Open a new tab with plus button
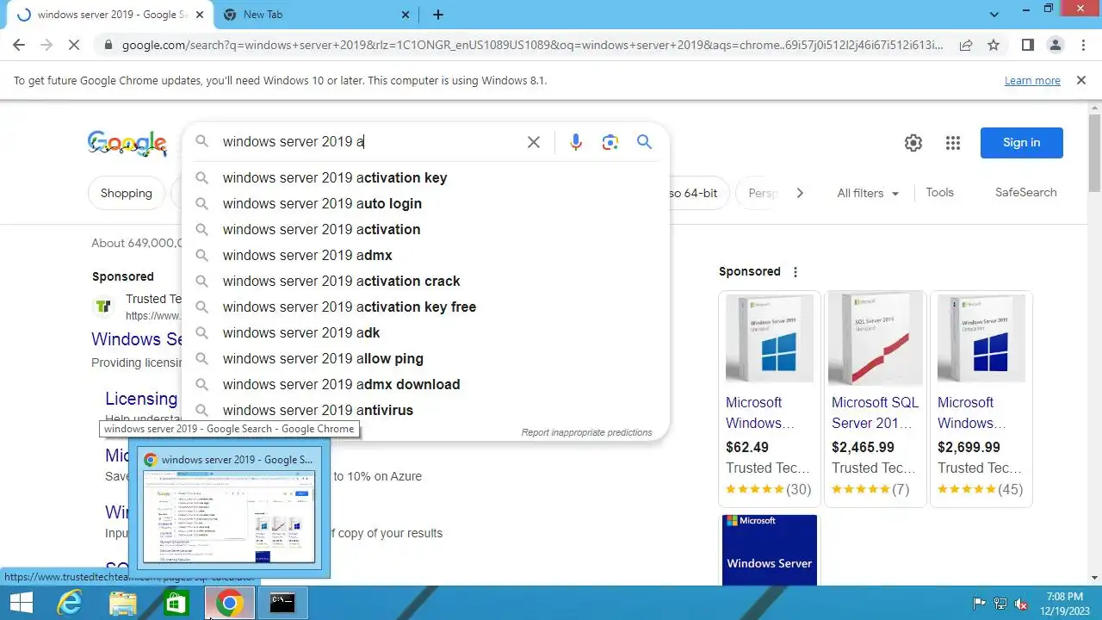1102x620 pixels. 438,15
